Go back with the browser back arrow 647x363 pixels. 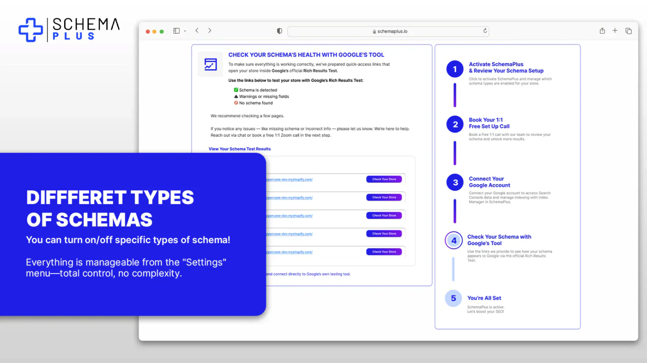(197, 31)
